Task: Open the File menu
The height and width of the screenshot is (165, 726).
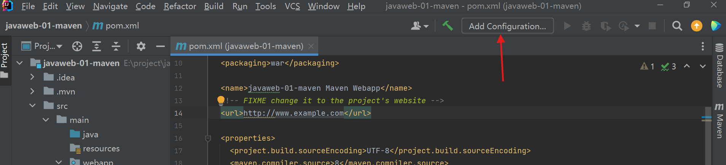Action: tap(28, 6)
